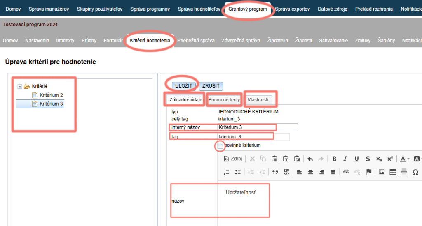Save changes with ULOŽIŤ button
This screenshot has height=226, width=422.
[x=183, y=85]
